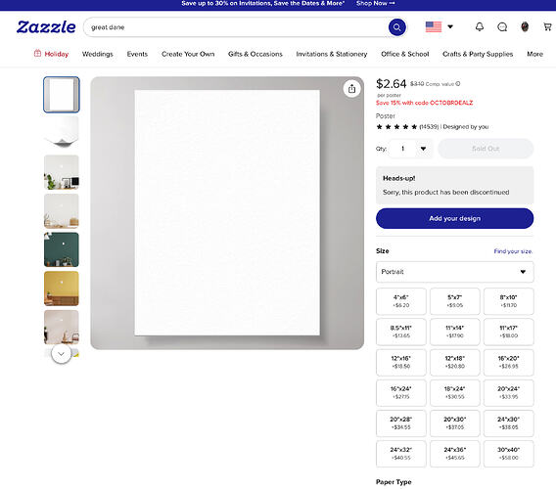Open the chat messages icon
556x489 pixels.
502,27
